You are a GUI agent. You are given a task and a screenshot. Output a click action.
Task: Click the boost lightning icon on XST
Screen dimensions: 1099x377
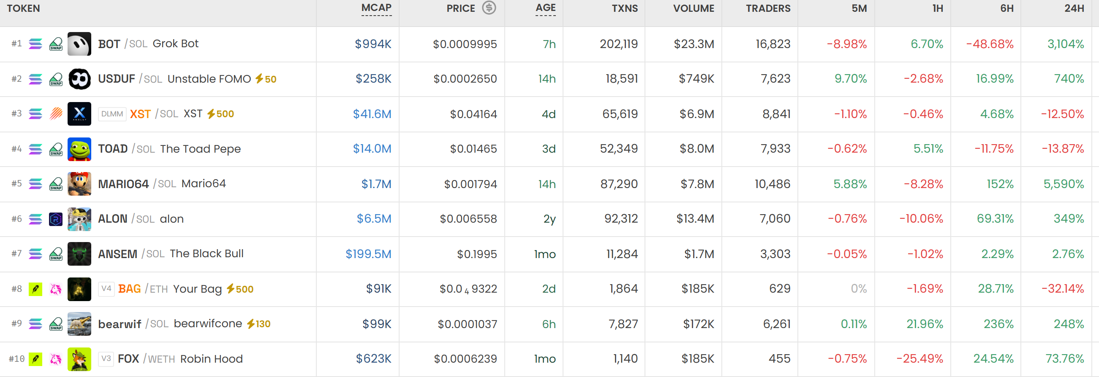(x=211, y=114)
